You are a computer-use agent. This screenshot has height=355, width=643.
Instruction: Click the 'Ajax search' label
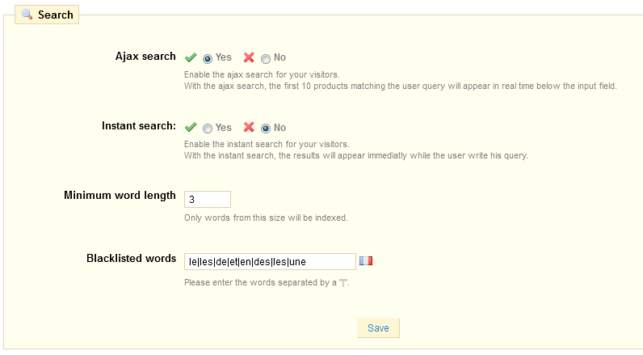tap(145, 57)
